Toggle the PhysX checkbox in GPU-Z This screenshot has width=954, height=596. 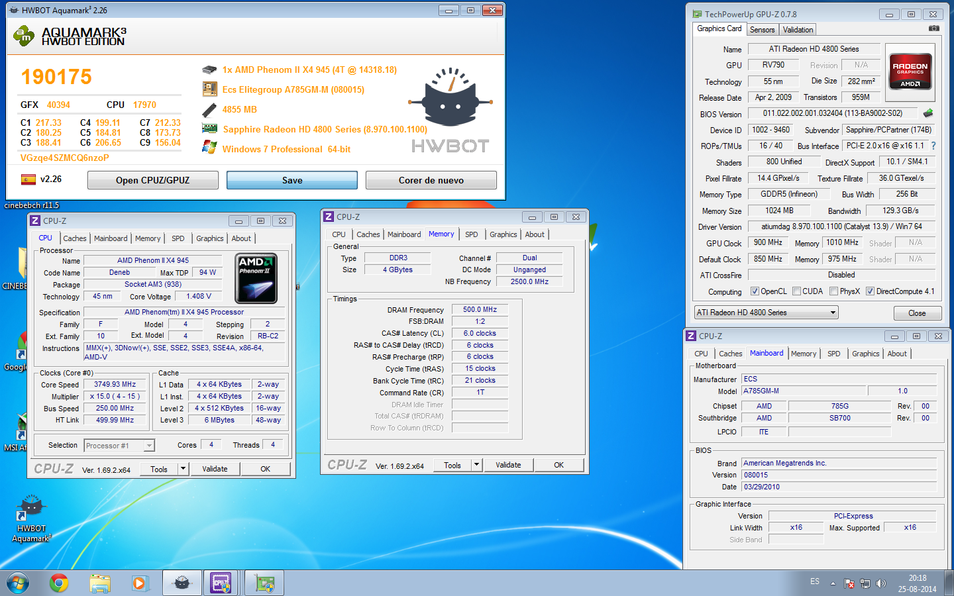834,291
